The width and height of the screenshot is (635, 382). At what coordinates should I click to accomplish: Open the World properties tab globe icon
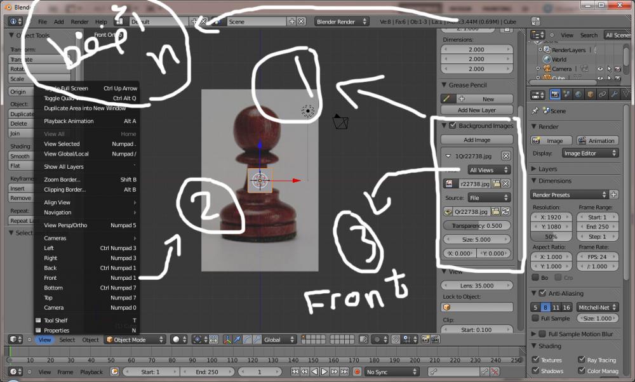pyautogui.click(x=578, y=95)
